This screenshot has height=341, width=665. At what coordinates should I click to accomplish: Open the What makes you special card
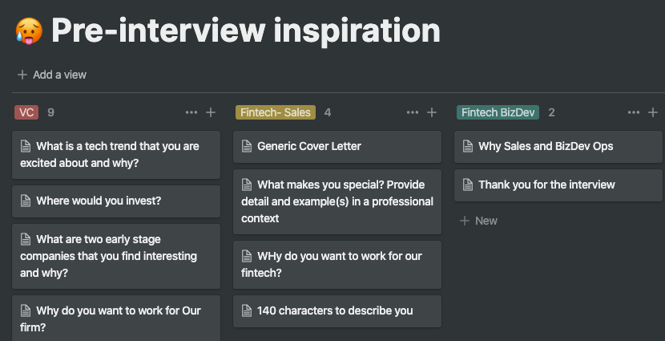tap(337, 201)
